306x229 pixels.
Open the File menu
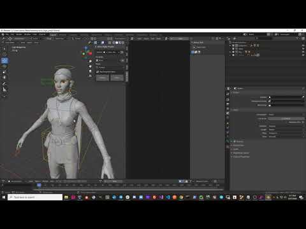pos(7,34)
